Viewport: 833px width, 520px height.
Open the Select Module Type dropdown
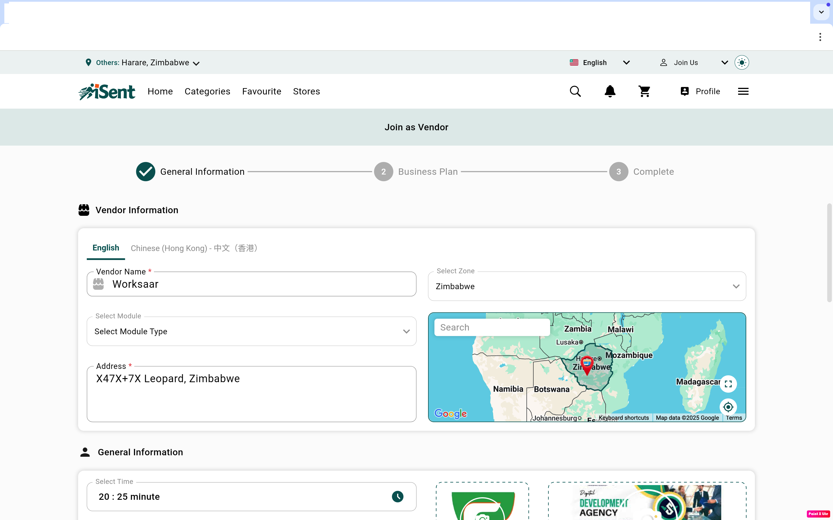pos(251,332)
